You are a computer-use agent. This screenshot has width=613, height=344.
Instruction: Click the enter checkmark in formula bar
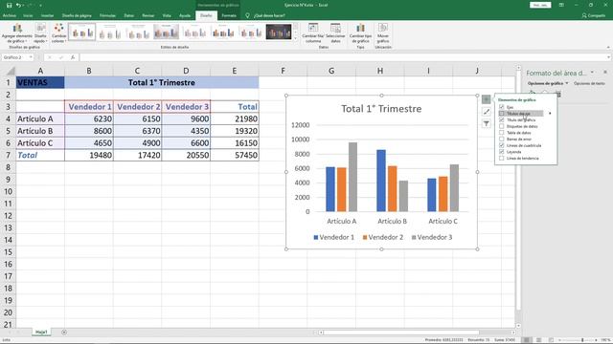click(61, 57)
